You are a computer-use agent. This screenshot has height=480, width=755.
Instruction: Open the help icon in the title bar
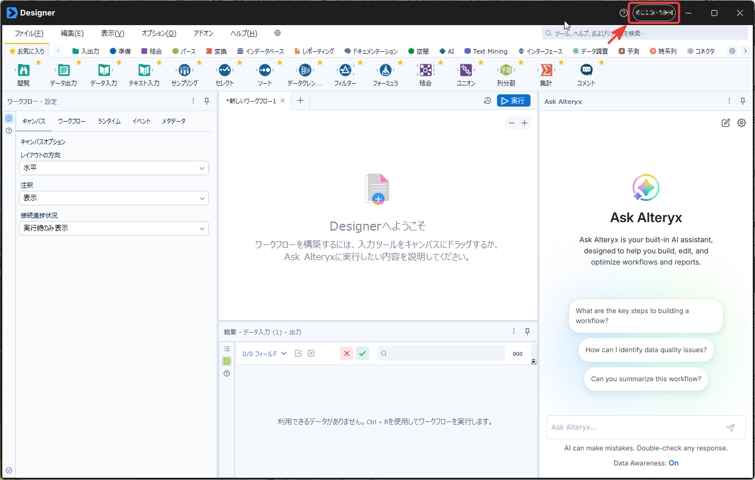[624, 13]
